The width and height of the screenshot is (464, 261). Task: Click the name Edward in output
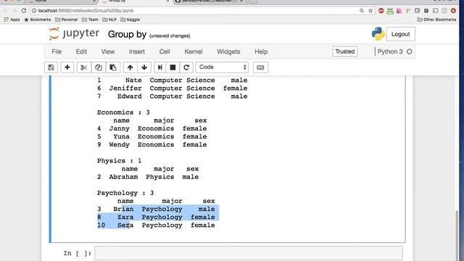130,96
